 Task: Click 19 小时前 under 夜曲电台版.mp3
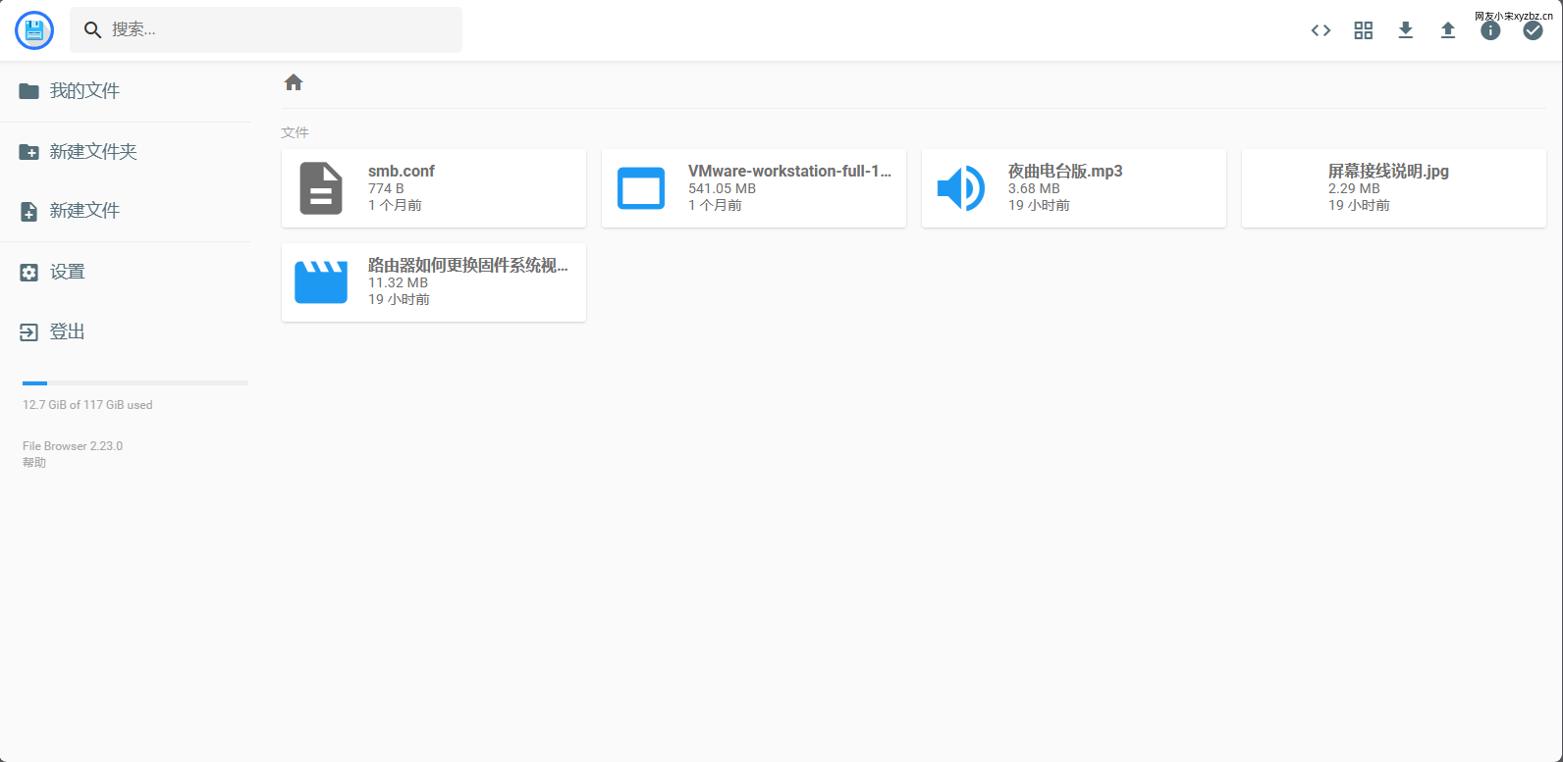tap(1039, 205)
